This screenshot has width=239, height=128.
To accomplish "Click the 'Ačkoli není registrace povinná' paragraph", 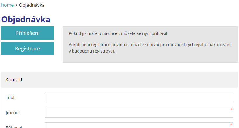I will tap(150, 48).
